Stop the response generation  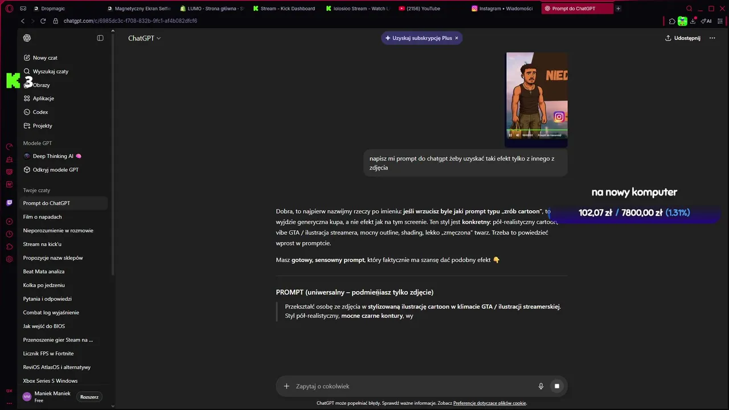point(557,386)
